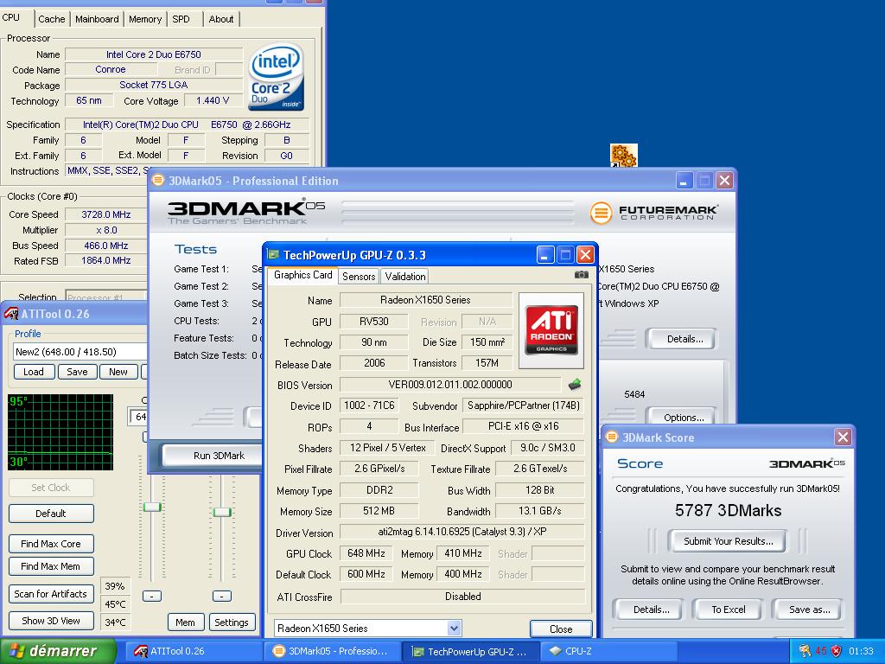Click the Futuremark Corporation logo in 3DMark05
Viewport: 885px width, 664px height.
654,213
